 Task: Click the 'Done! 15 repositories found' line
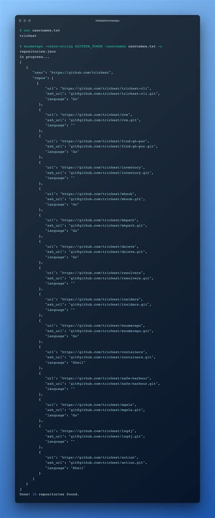click(49, 494)
